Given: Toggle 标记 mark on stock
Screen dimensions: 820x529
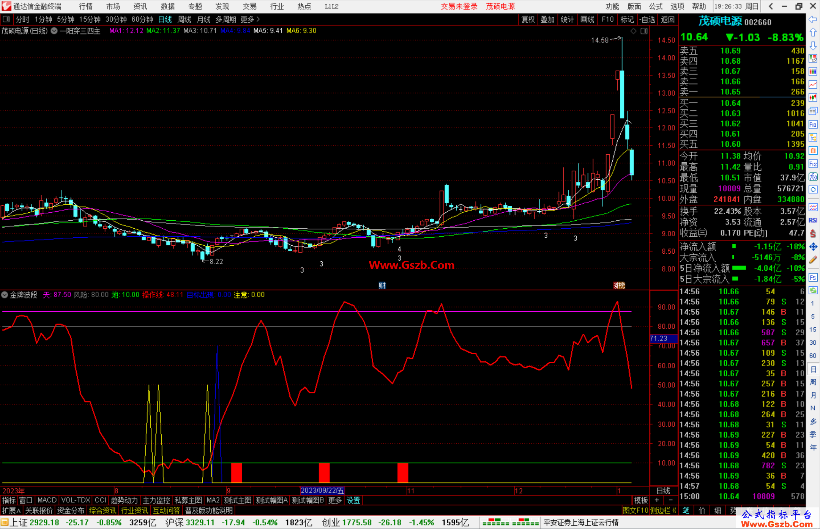Looking at the screenshot, I should click(x=627, y=19).
